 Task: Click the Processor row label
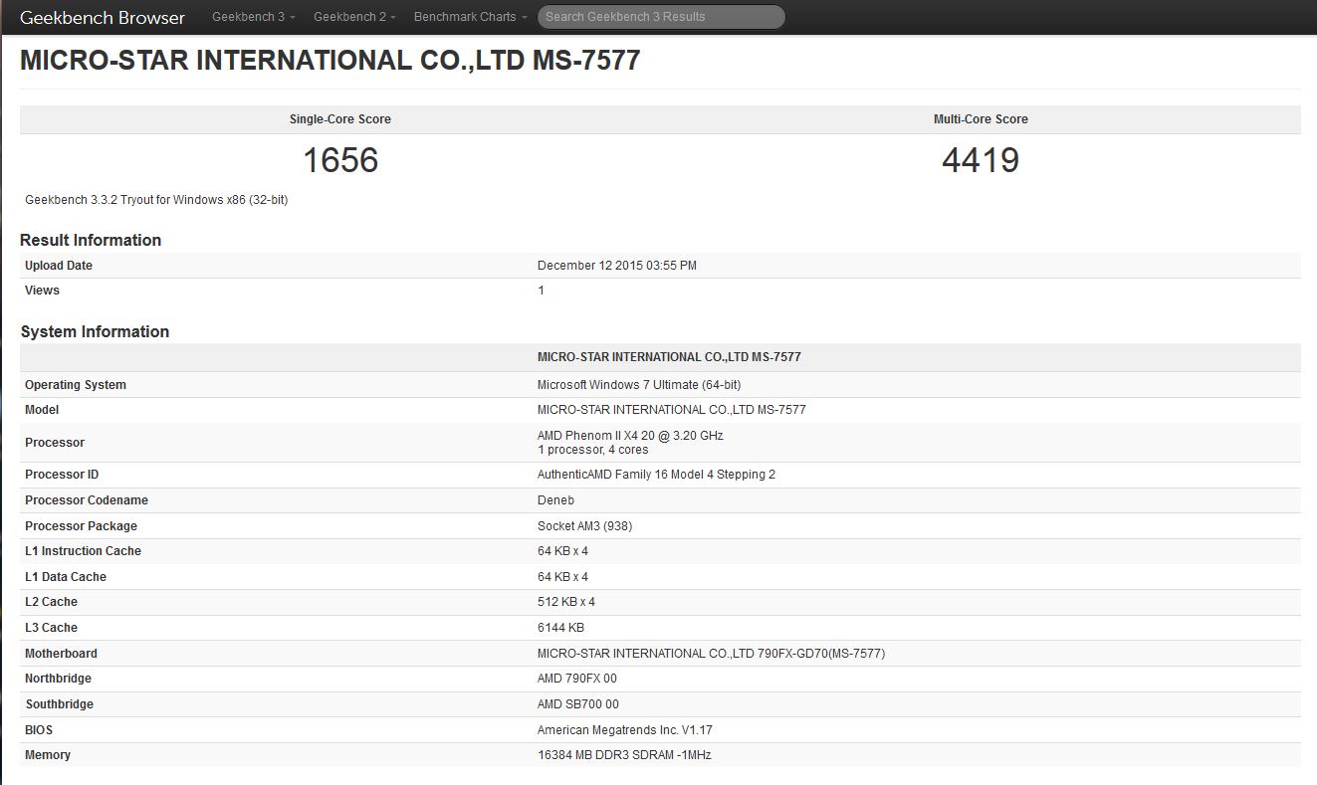click(x=55, y=443)
